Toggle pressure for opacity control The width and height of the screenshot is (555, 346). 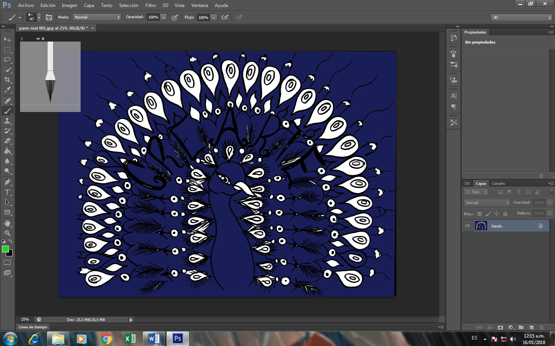175,17
